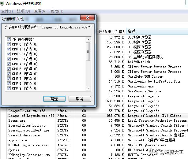The height and width of the screenshot is (159, 188).
Task: Click Microsoft Windows Search 索引器 description
Action: click(156, 135)
